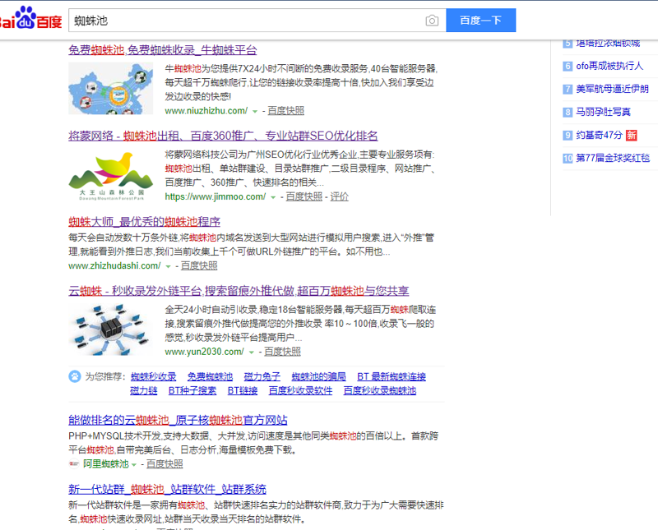Open result 蜘蛛大师_最优秀的蜘蛛池程序

coord(145,222)
